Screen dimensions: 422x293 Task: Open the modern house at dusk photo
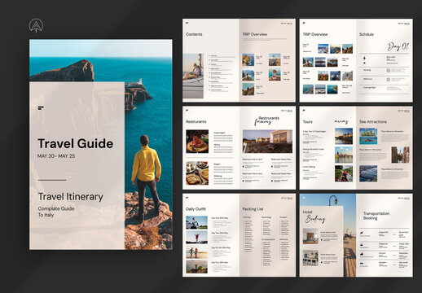click(267, 142)
